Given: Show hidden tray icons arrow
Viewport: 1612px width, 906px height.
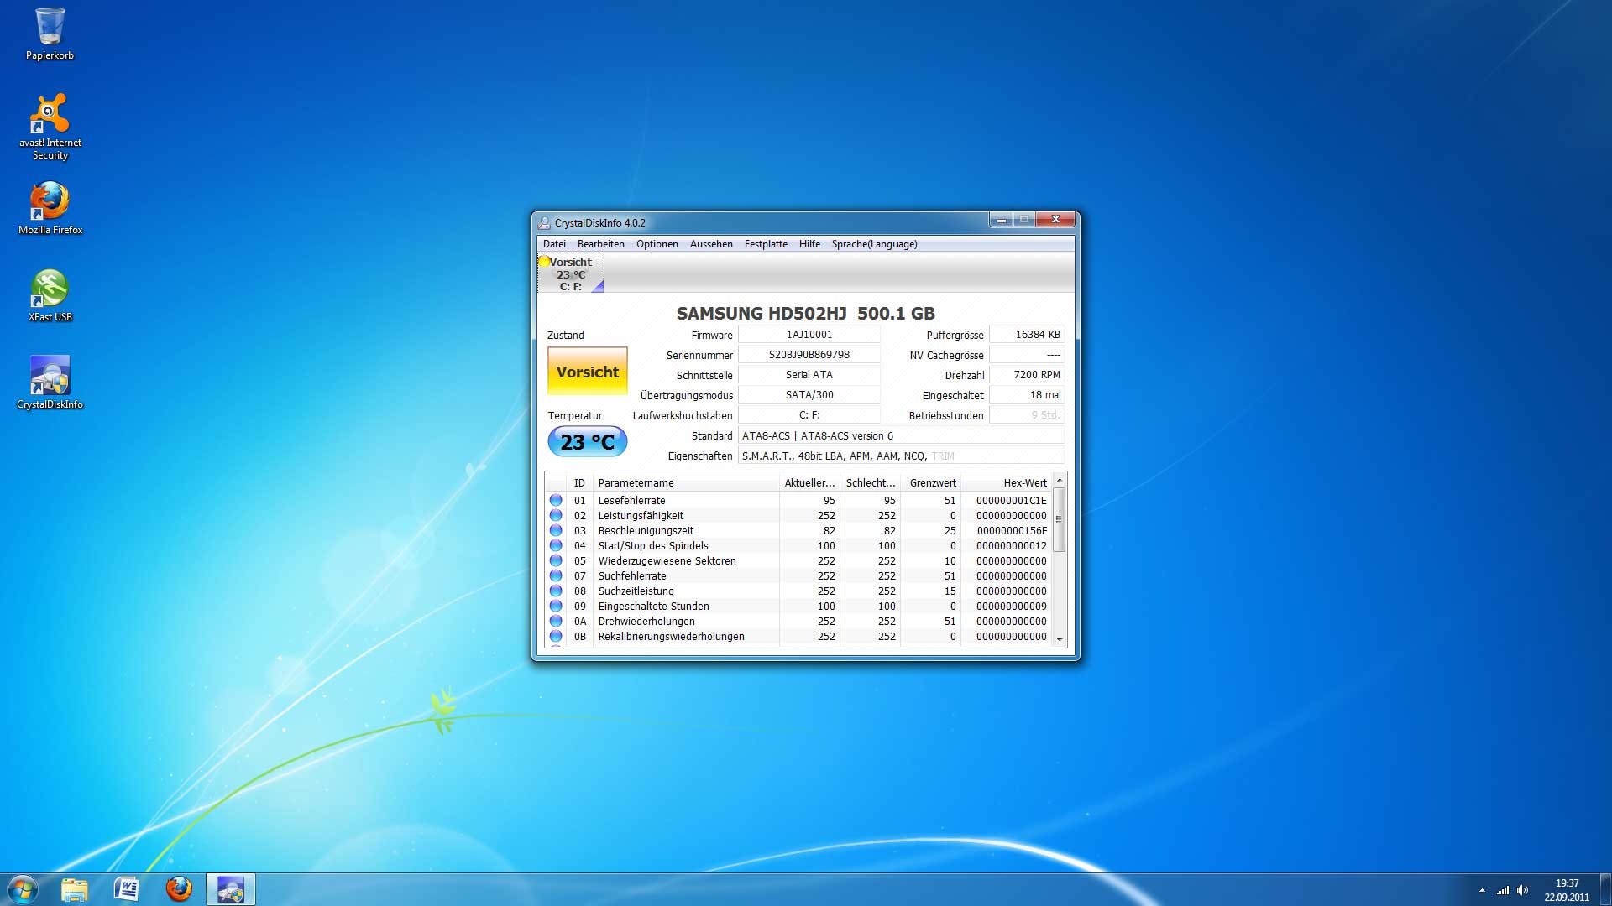Looking at the screenshot, I should click(1482, 890).
